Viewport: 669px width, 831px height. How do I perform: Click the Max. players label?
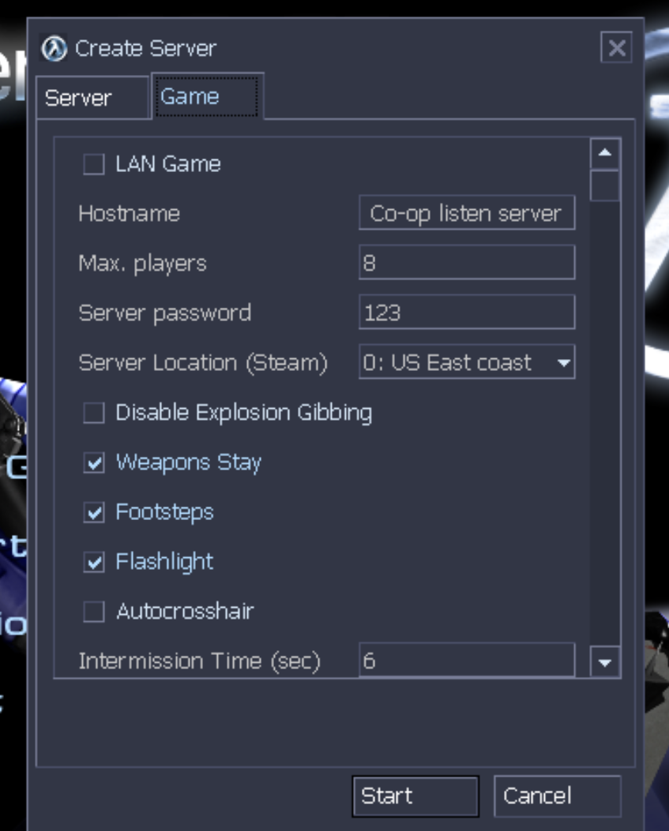tap(142, 264)
